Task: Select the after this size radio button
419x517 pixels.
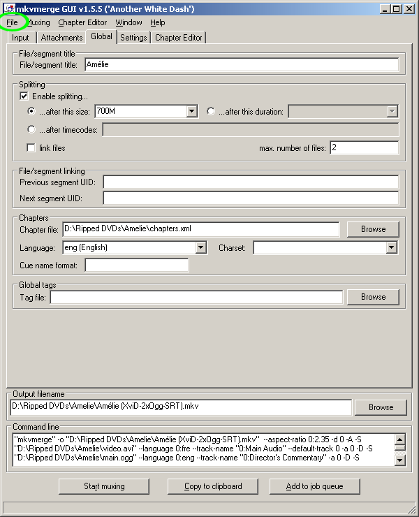Action: pyautogui.click(x=31, y=111)
